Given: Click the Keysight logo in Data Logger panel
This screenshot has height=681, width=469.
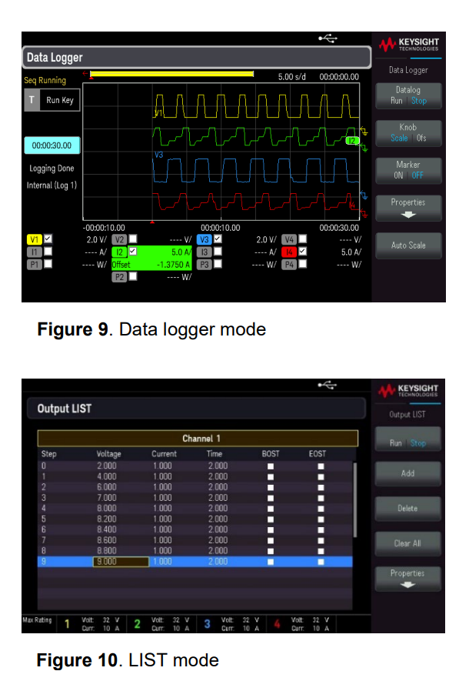Looking at the screenshot, I should tap(407, 44).
